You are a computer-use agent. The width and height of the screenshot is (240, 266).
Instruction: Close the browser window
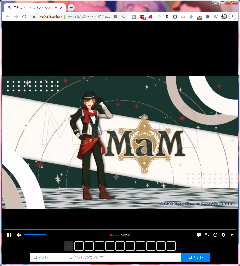(232, 3)
